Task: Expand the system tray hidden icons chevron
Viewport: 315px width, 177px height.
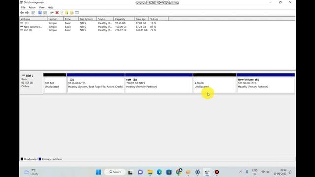Action: coord(241,172)
